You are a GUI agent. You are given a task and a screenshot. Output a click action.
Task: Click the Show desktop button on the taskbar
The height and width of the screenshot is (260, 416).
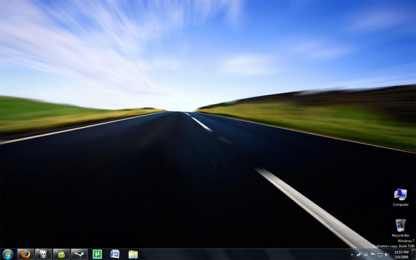click(x=413, y=254)
